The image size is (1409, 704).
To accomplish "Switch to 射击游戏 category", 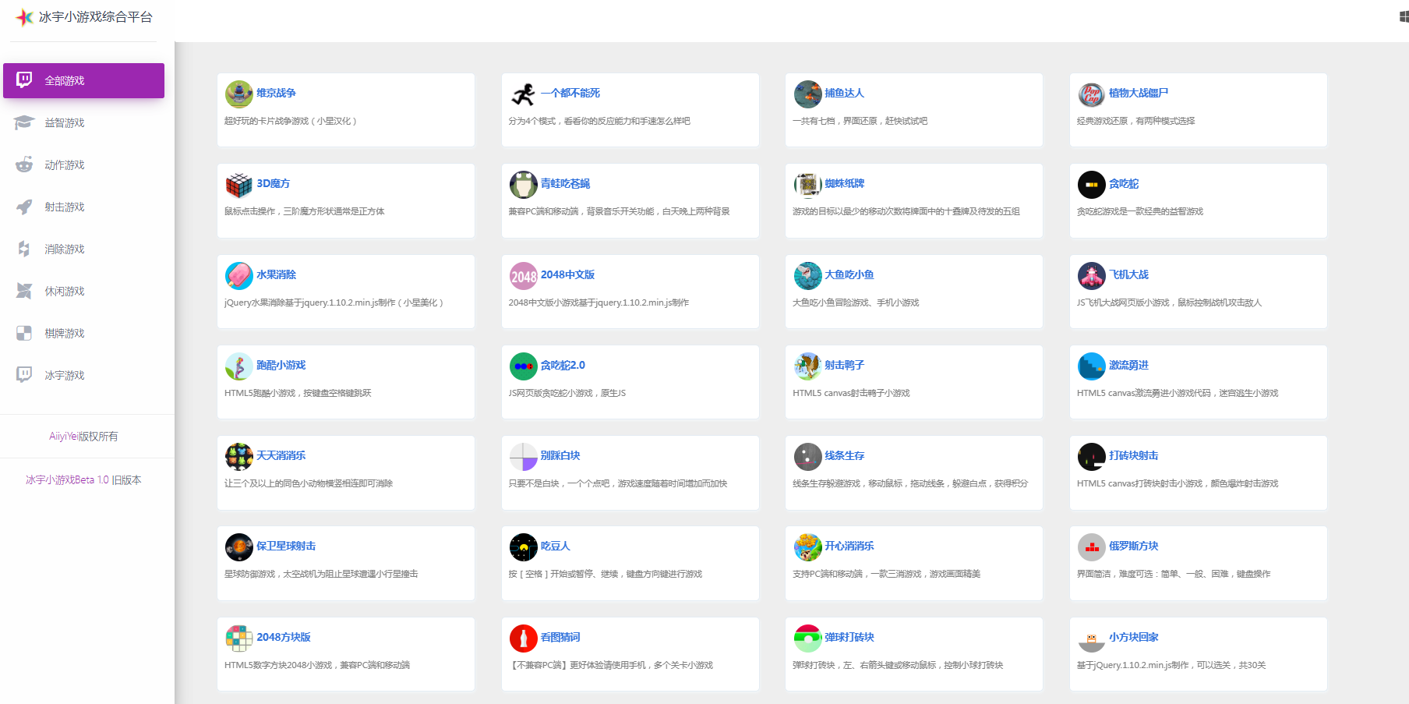I will coord(65,207).
